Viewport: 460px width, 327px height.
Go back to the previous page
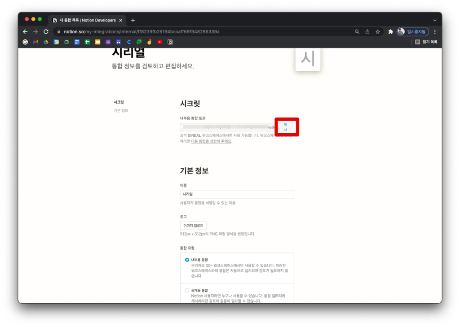pos(25,32)
